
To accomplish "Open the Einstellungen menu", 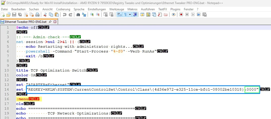I will [97, 9].
